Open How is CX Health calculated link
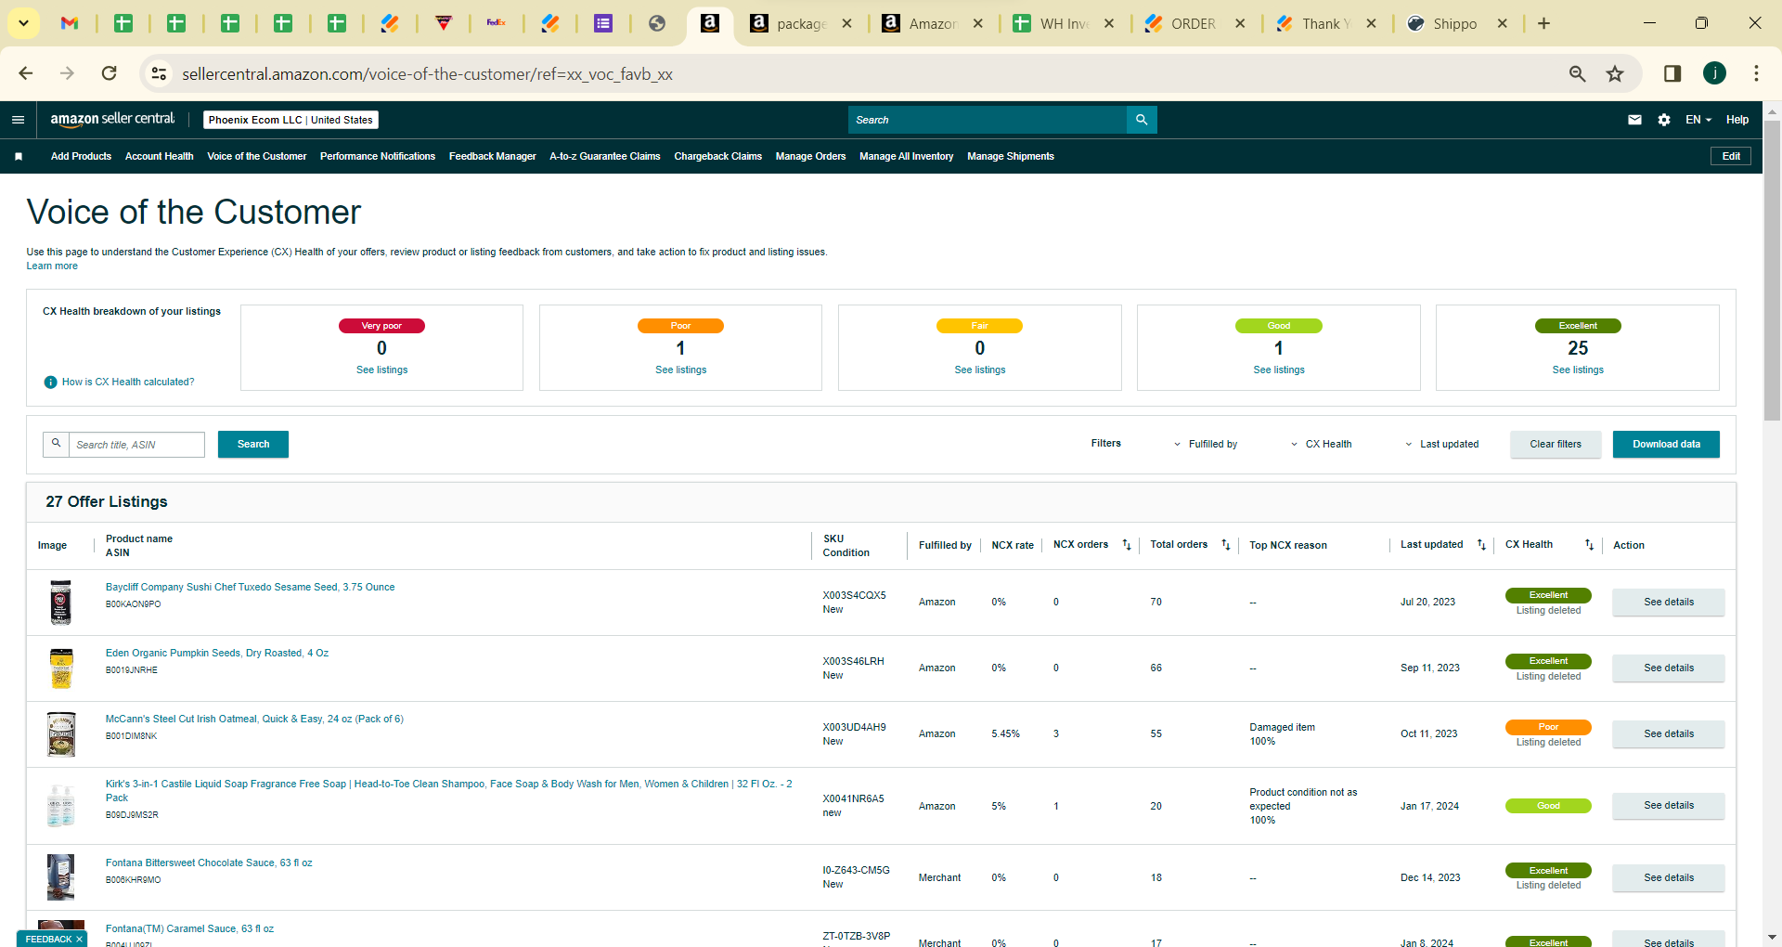 [x=128, y=383]
